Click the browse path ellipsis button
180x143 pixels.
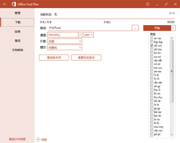(135, 28)
